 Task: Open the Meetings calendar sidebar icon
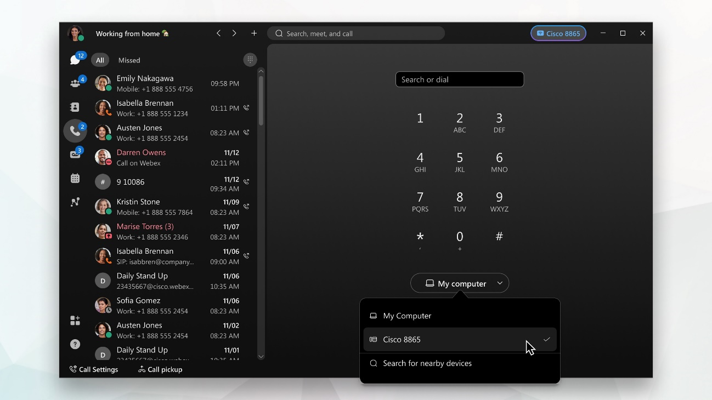(75, 178)
